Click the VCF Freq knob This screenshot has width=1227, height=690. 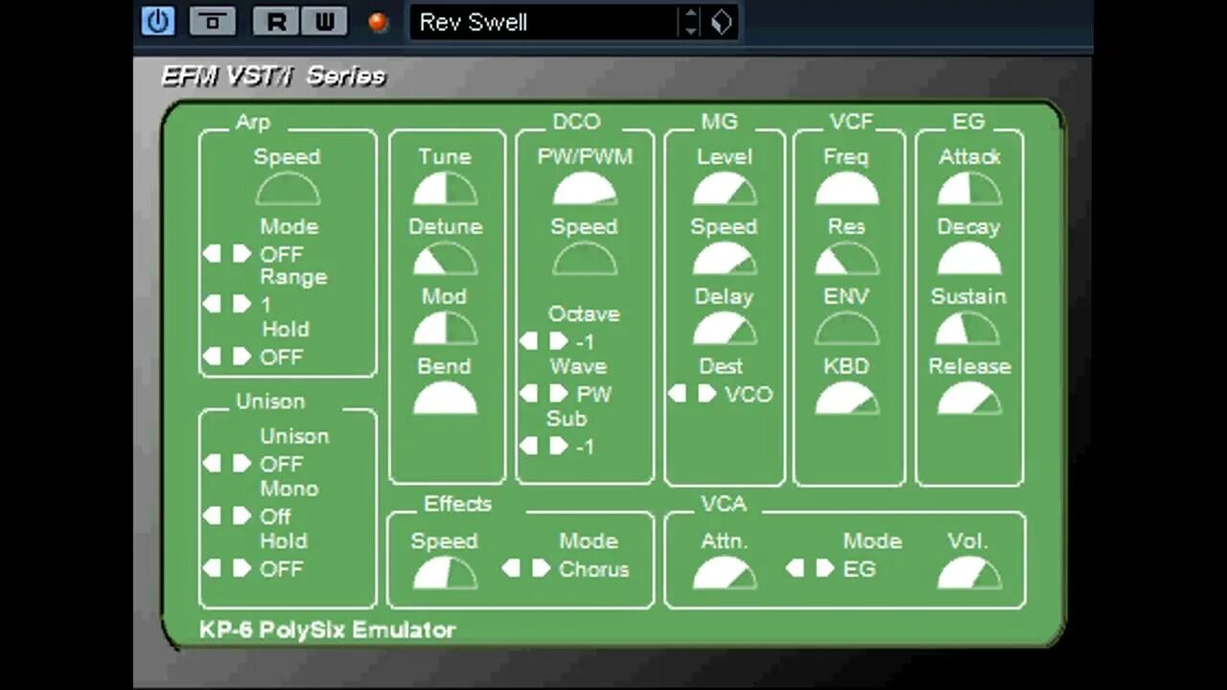(x=847, y=190)
